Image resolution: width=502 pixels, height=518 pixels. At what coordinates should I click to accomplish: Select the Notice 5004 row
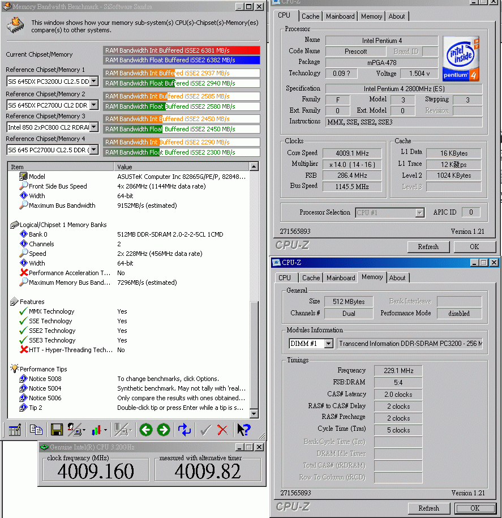coord(129,388)
